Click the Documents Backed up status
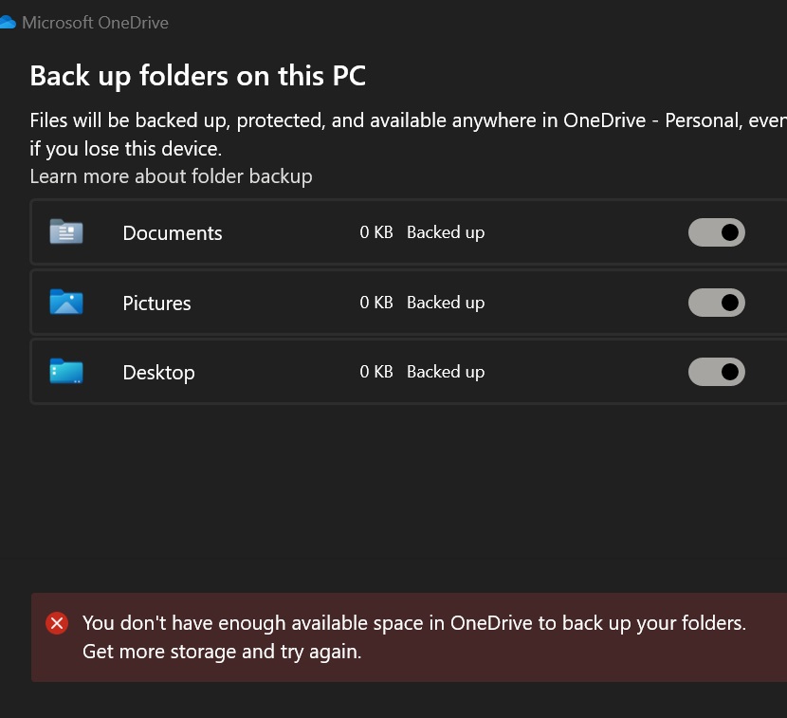787x718 pixels. coord(446,232)
